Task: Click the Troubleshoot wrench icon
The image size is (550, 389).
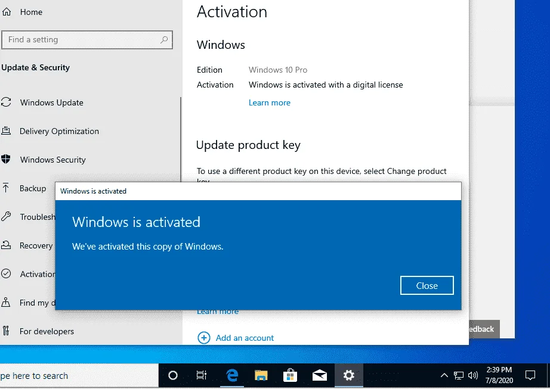Action: pyautogui.click(x=6, y=216)
